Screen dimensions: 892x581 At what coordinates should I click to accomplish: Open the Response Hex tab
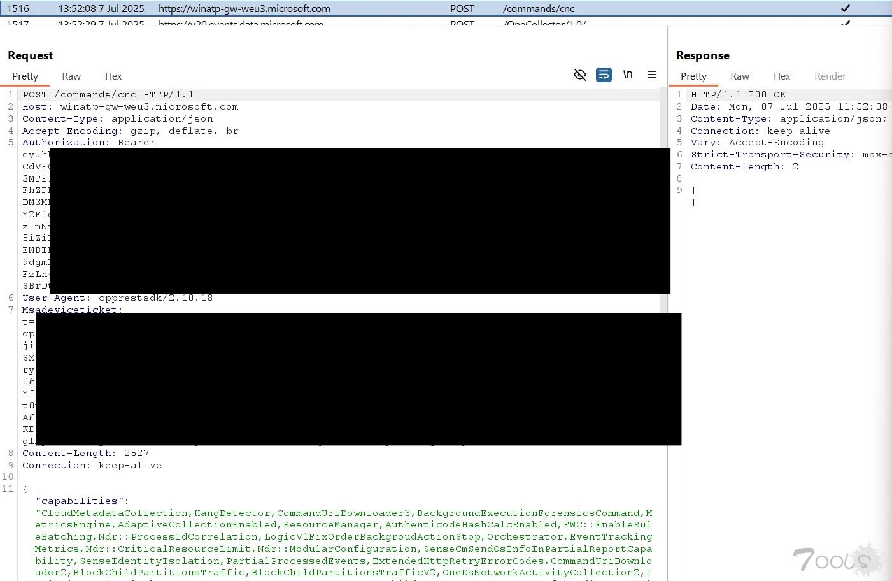pos(781,76)
